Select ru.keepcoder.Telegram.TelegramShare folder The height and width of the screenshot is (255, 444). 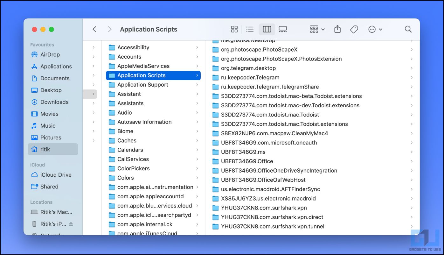click(313, 87)
